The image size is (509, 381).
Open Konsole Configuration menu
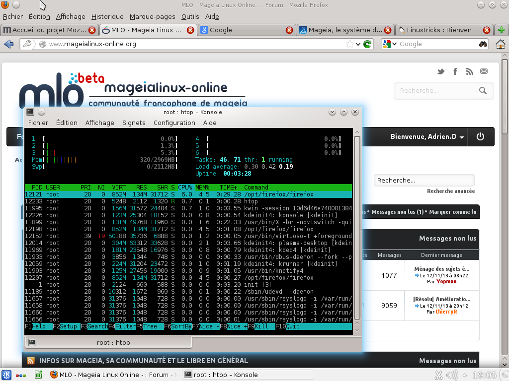(174, 123)
